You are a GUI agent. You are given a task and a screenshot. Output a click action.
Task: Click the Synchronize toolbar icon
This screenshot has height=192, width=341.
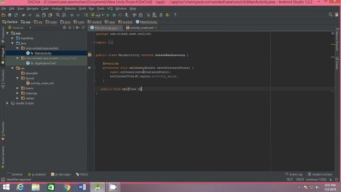[16, 15]
